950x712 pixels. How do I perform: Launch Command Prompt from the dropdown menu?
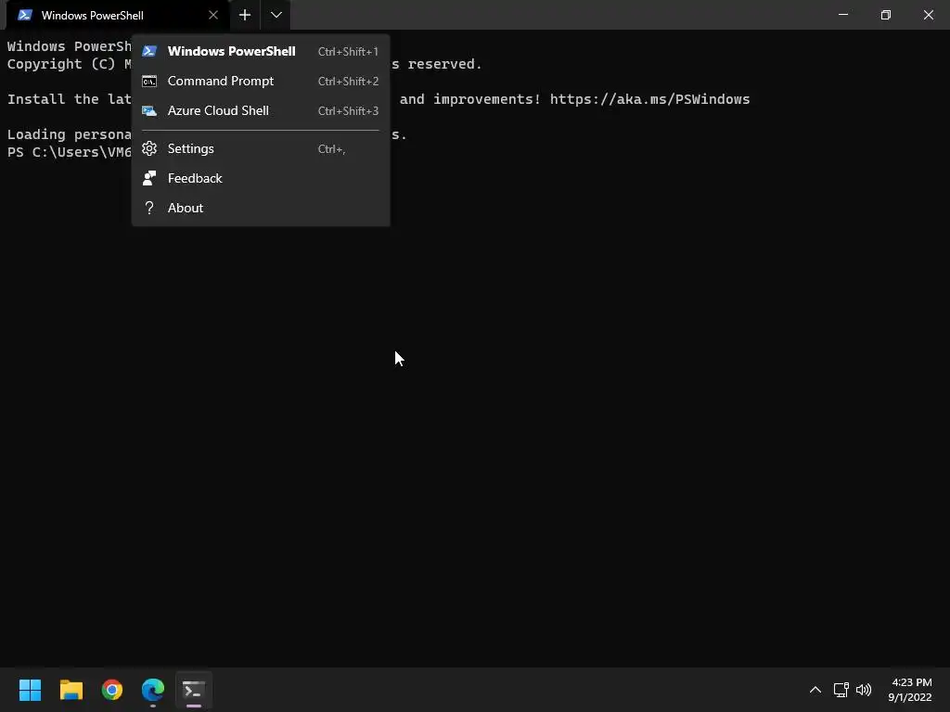click(x=261, y=82)
